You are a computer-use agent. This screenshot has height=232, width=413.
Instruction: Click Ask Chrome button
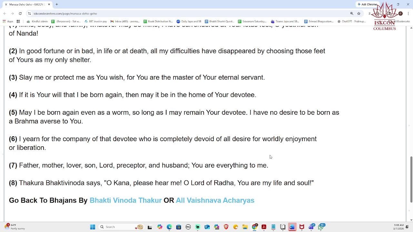[367, 5]
